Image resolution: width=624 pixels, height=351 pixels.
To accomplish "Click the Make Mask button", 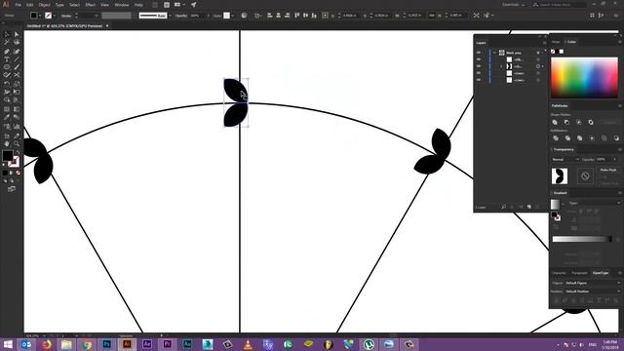I will [x=607, y=170].
